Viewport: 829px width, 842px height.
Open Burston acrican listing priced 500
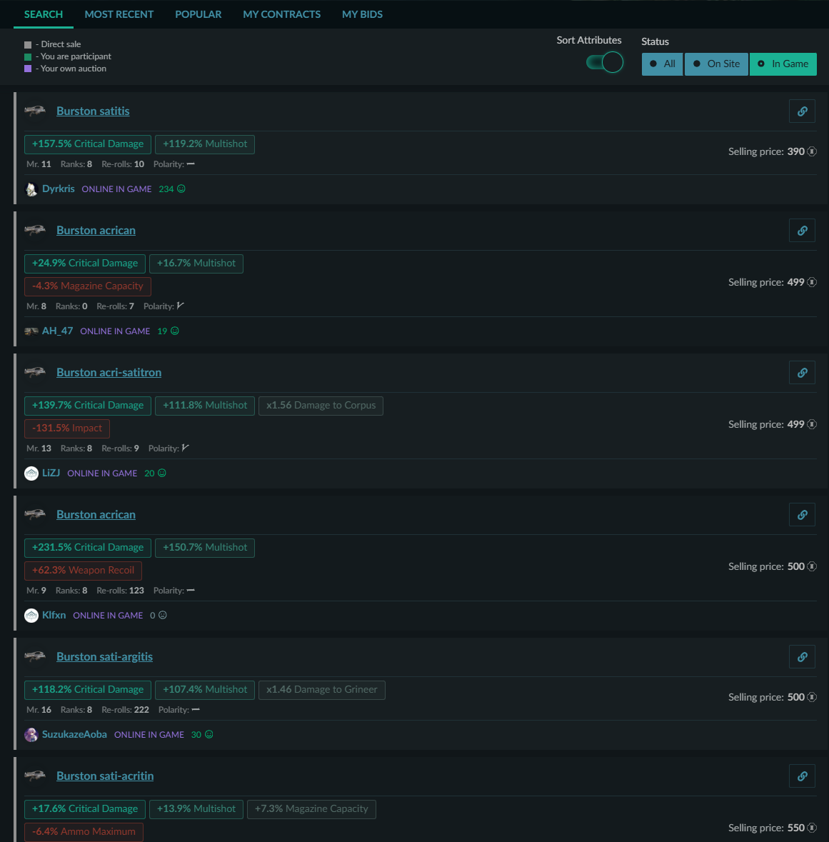click(x=96, y=514)
